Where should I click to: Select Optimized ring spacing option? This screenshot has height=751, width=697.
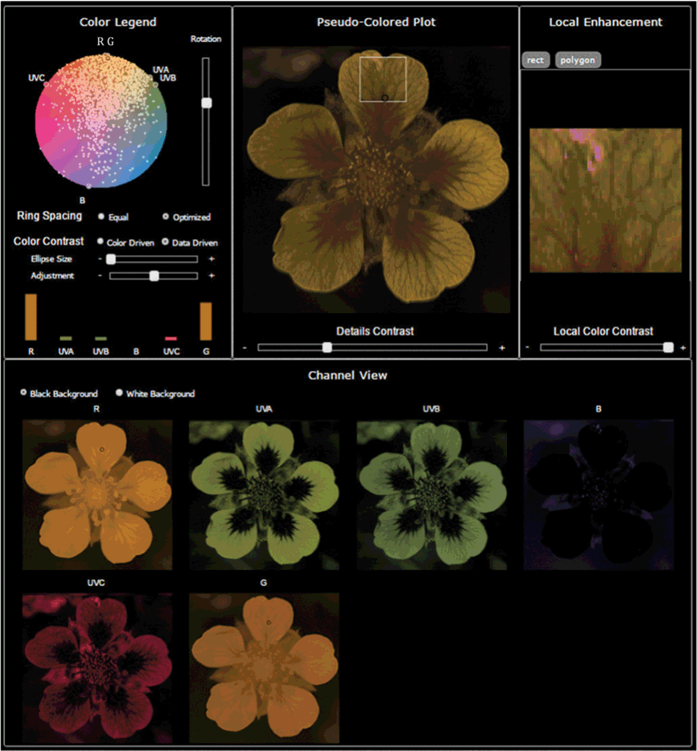click(x=165, y=217)
